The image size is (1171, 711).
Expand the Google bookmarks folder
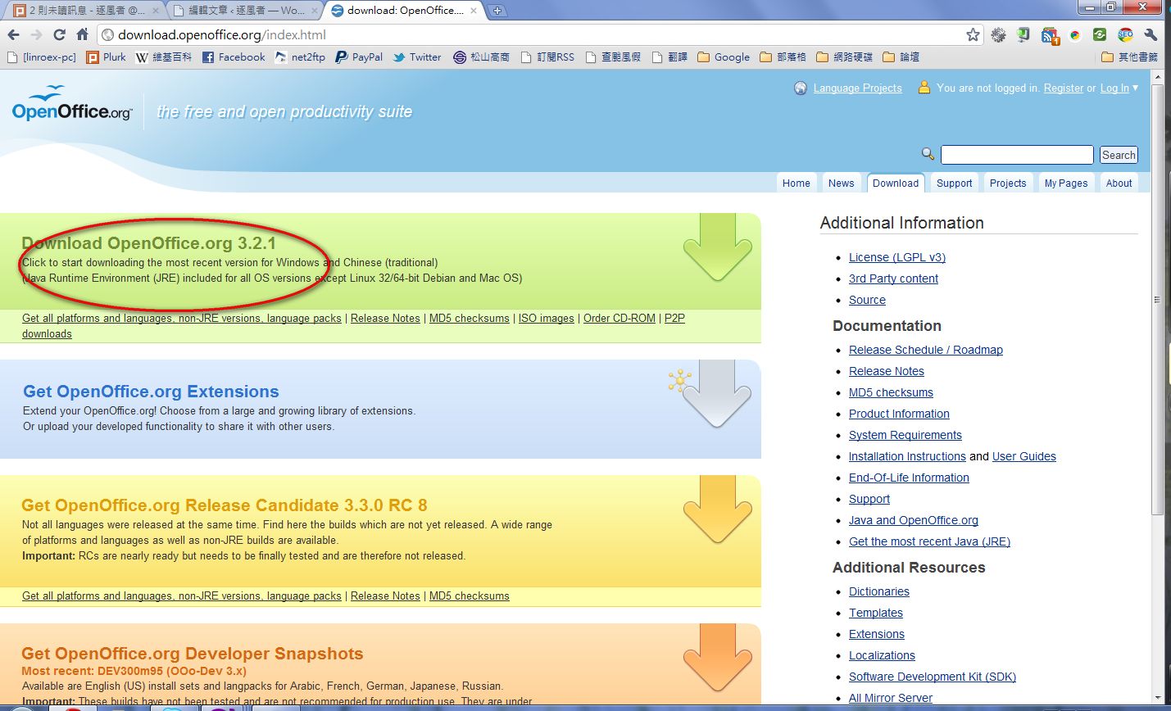(724, 57)
